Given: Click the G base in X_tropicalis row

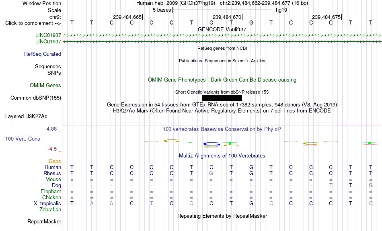Looking at the screenshot, I should 251,204.
